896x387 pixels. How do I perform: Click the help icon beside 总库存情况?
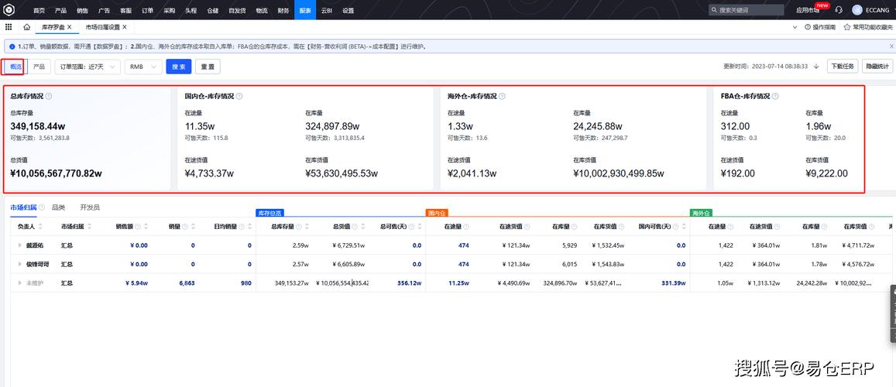tap(49, 96)
